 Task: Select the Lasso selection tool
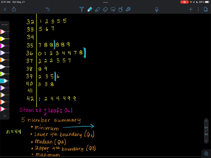113,10
